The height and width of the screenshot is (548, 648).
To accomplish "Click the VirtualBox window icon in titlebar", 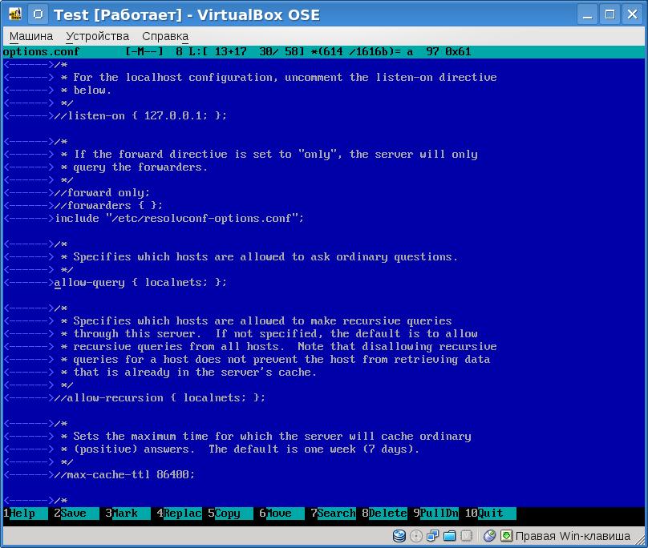I will (14, 14).
